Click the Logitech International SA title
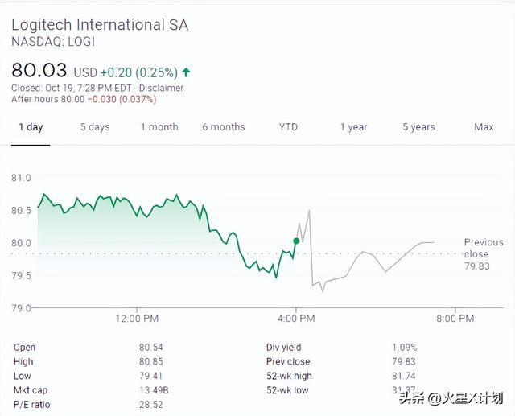Viewport: 515px width, 416px height. pos(100,24)
